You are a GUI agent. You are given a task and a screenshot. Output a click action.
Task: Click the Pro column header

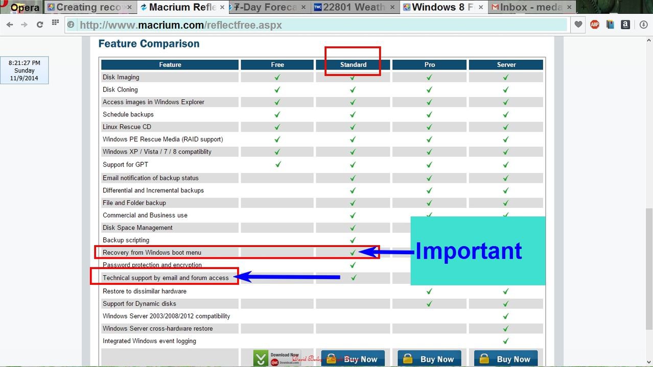(x=430, y=65)
